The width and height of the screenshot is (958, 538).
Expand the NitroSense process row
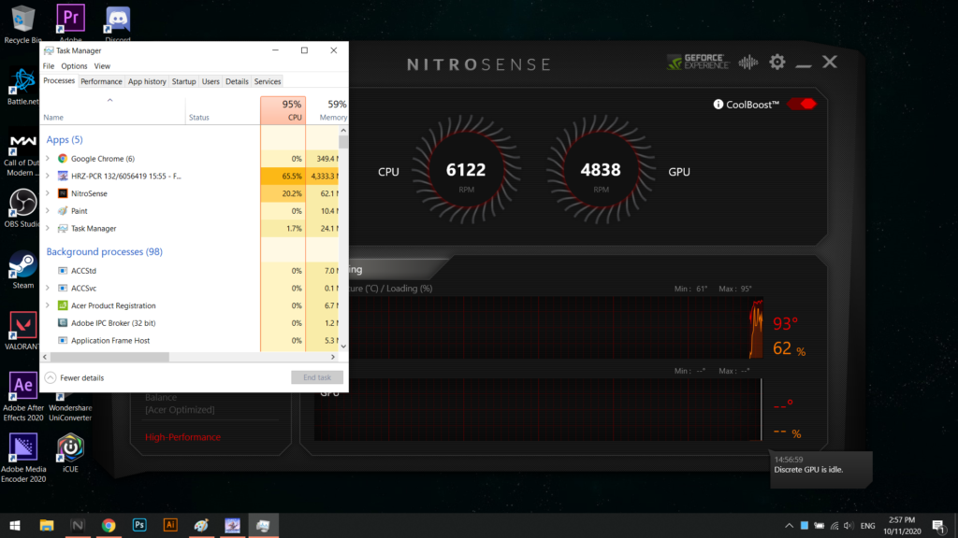[48, 193]
